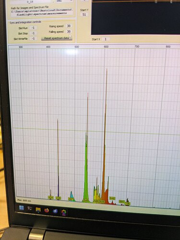Select the Rising speed value field

(69, 26)
